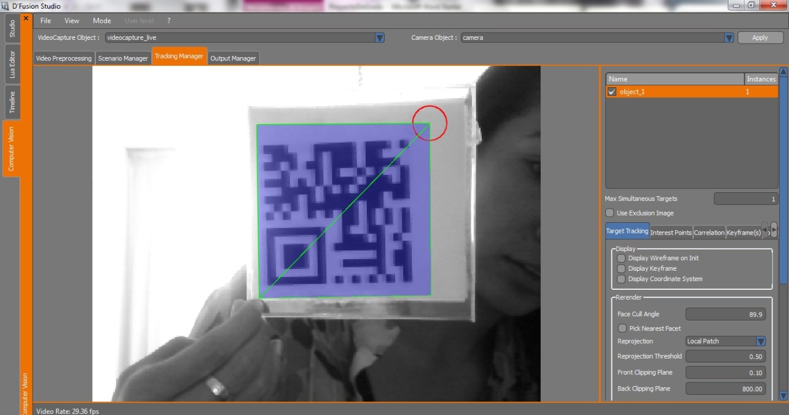Image resolution: width=789 pixels, height=415 pixels.
Task: Open the Mode menu
Action: 102,21
